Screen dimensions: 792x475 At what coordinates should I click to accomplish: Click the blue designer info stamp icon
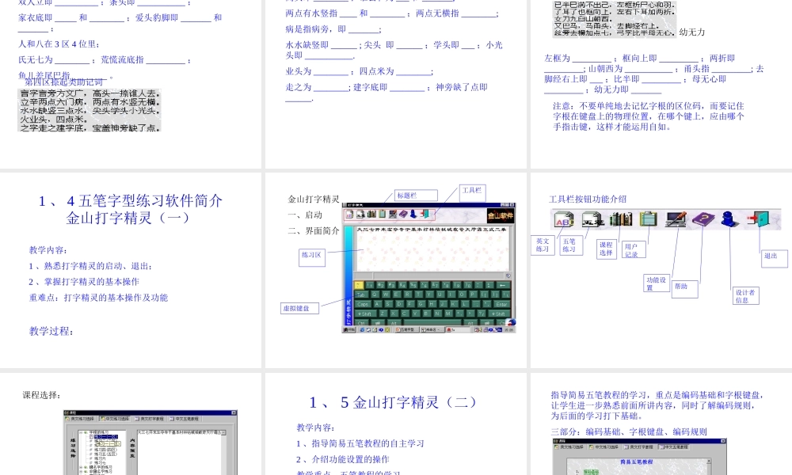tap(729, 219)
